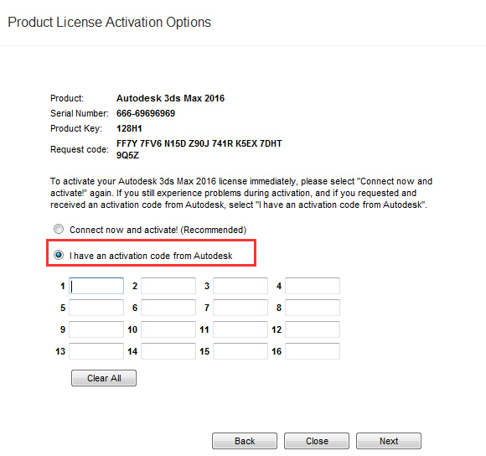The image size is (486, 456).
Task: Select Connect now and activate radio button
Action: (x=59, y=229)
